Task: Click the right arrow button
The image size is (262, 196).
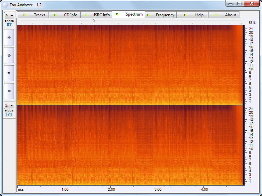Action: click(x=9, y=73)
